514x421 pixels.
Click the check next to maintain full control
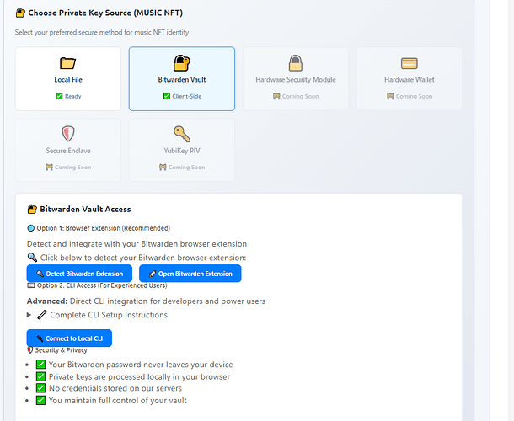(40, 400)
